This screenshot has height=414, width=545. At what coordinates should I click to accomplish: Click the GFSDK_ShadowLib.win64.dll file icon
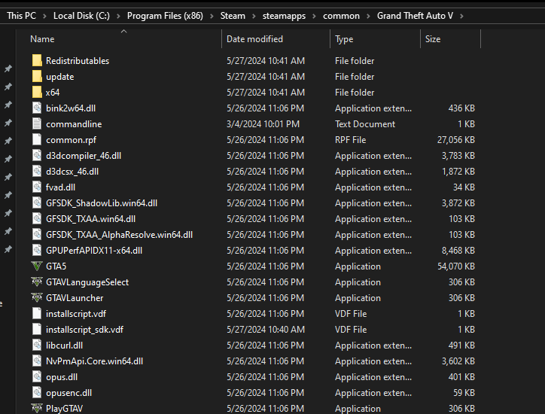point(37,203)
